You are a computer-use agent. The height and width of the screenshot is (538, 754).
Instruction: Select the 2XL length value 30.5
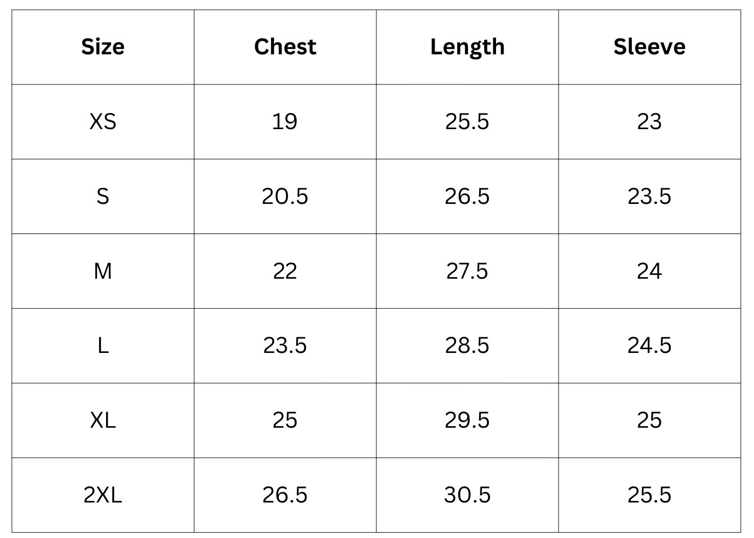pyautogui.click(x=467, y=495)
